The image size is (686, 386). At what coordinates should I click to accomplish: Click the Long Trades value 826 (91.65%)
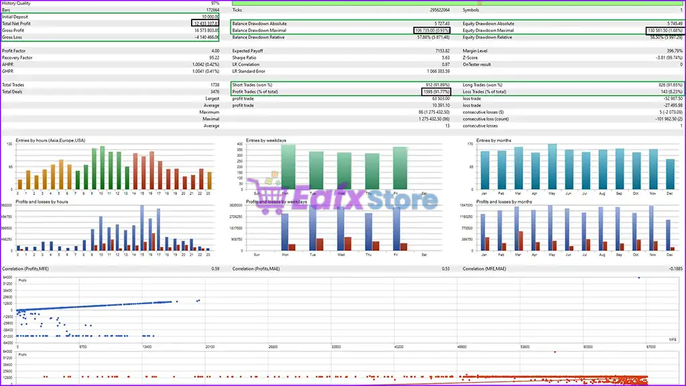tap(671, 85)
